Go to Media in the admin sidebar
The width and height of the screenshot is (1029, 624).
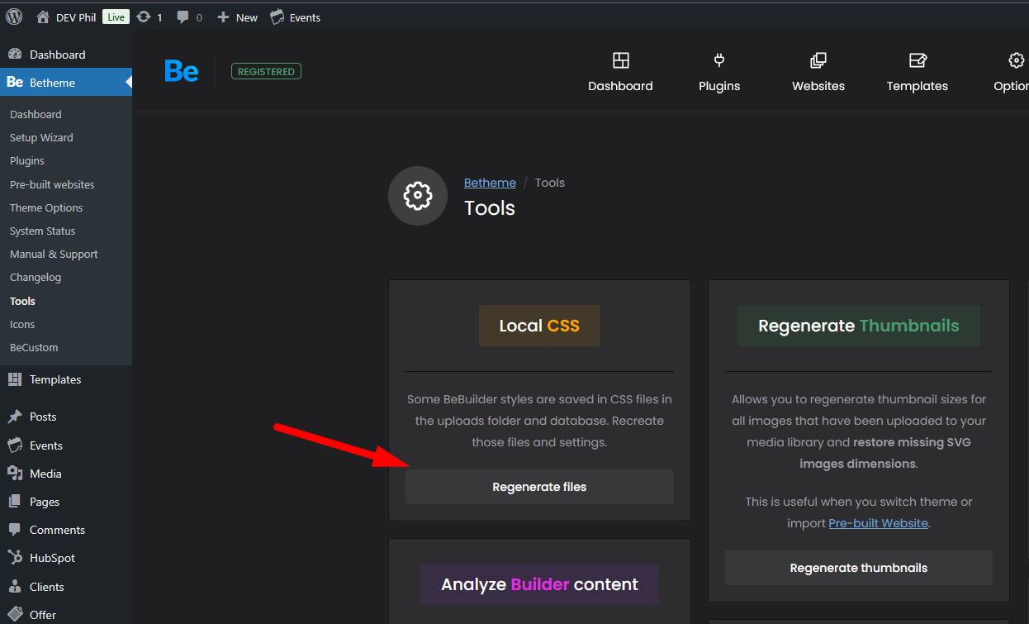(x=45, y=474)
